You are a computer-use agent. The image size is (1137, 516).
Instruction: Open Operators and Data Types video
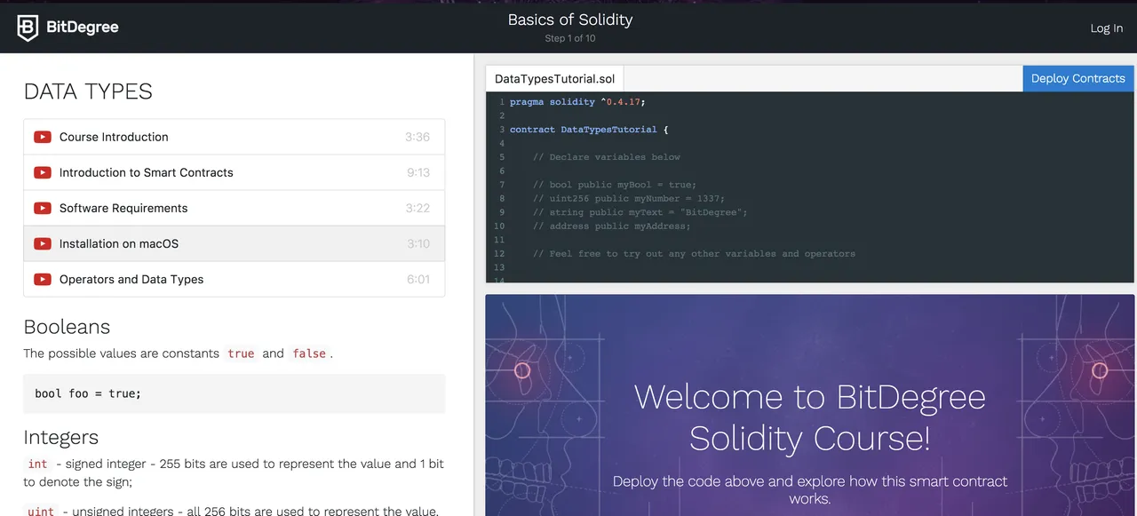234,279
